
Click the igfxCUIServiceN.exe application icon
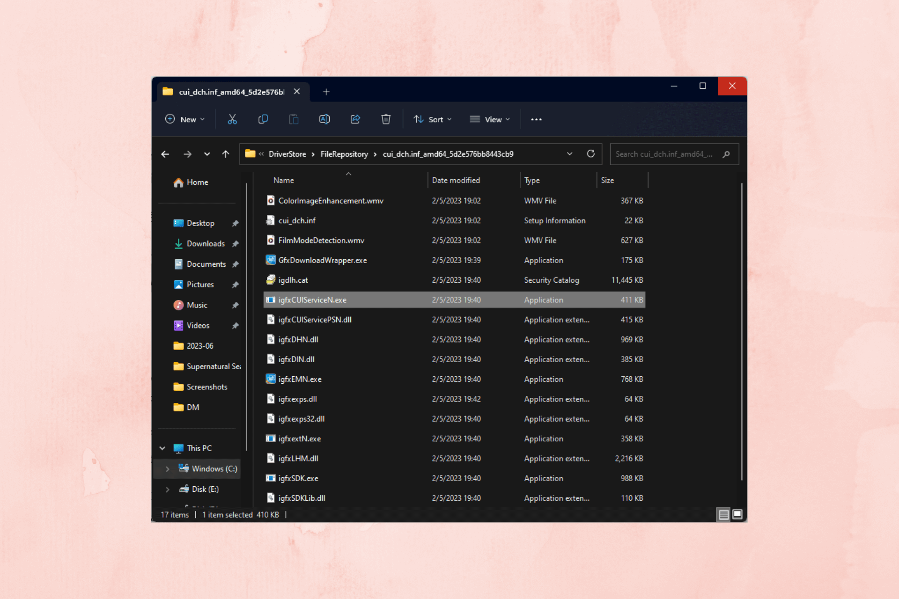coord(272,299)
